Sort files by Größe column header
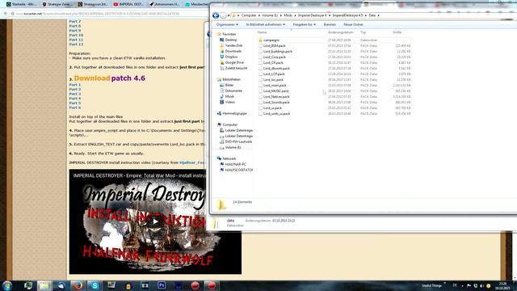The width and height of the screenshot is (517, 291). click(397, 32)
